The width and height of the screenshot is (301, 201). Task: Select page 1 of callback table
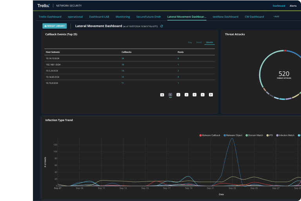170,95
